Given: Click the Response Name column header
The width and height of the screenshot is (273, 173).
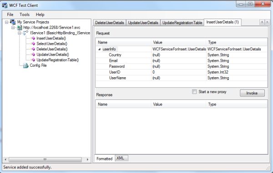Looking at the screenshot, I should [123, 104].
